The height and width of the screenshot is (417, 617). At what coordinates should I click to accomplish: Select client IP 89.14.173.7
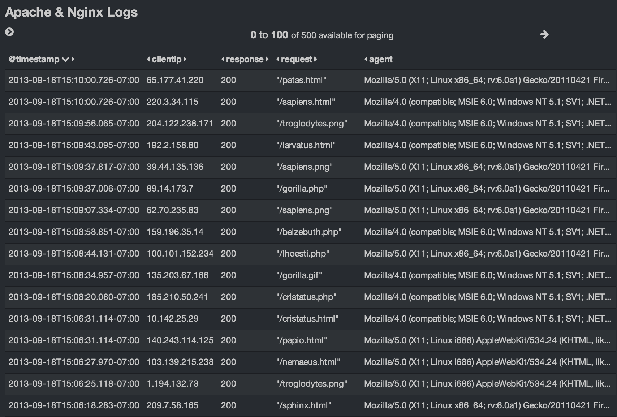tap(170, 189)
